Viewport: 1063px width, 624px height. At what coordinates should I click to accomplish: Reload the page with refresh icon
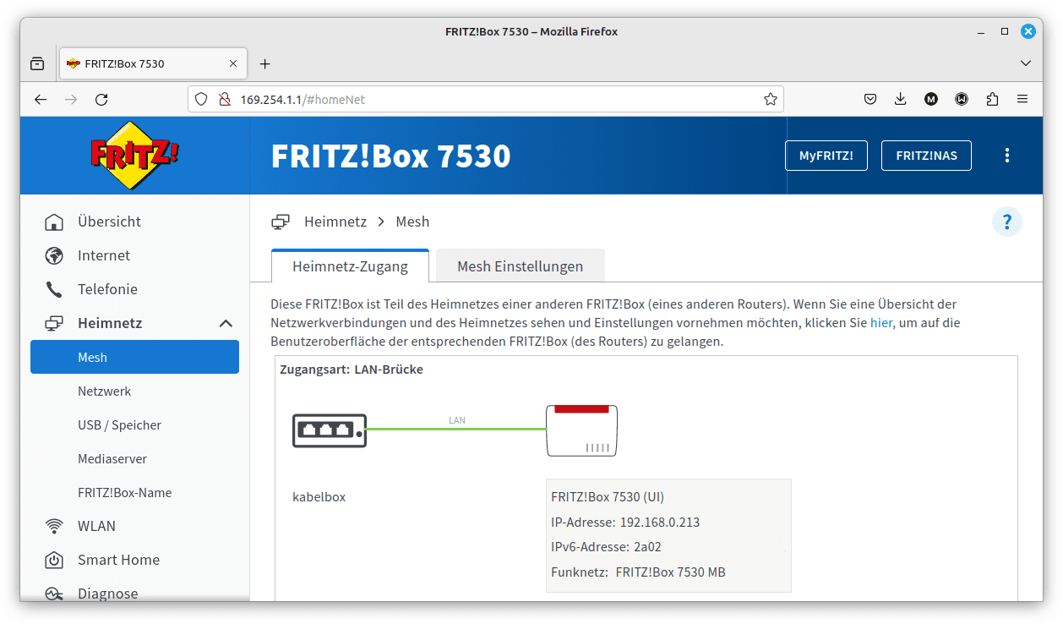tap(101, 99)
